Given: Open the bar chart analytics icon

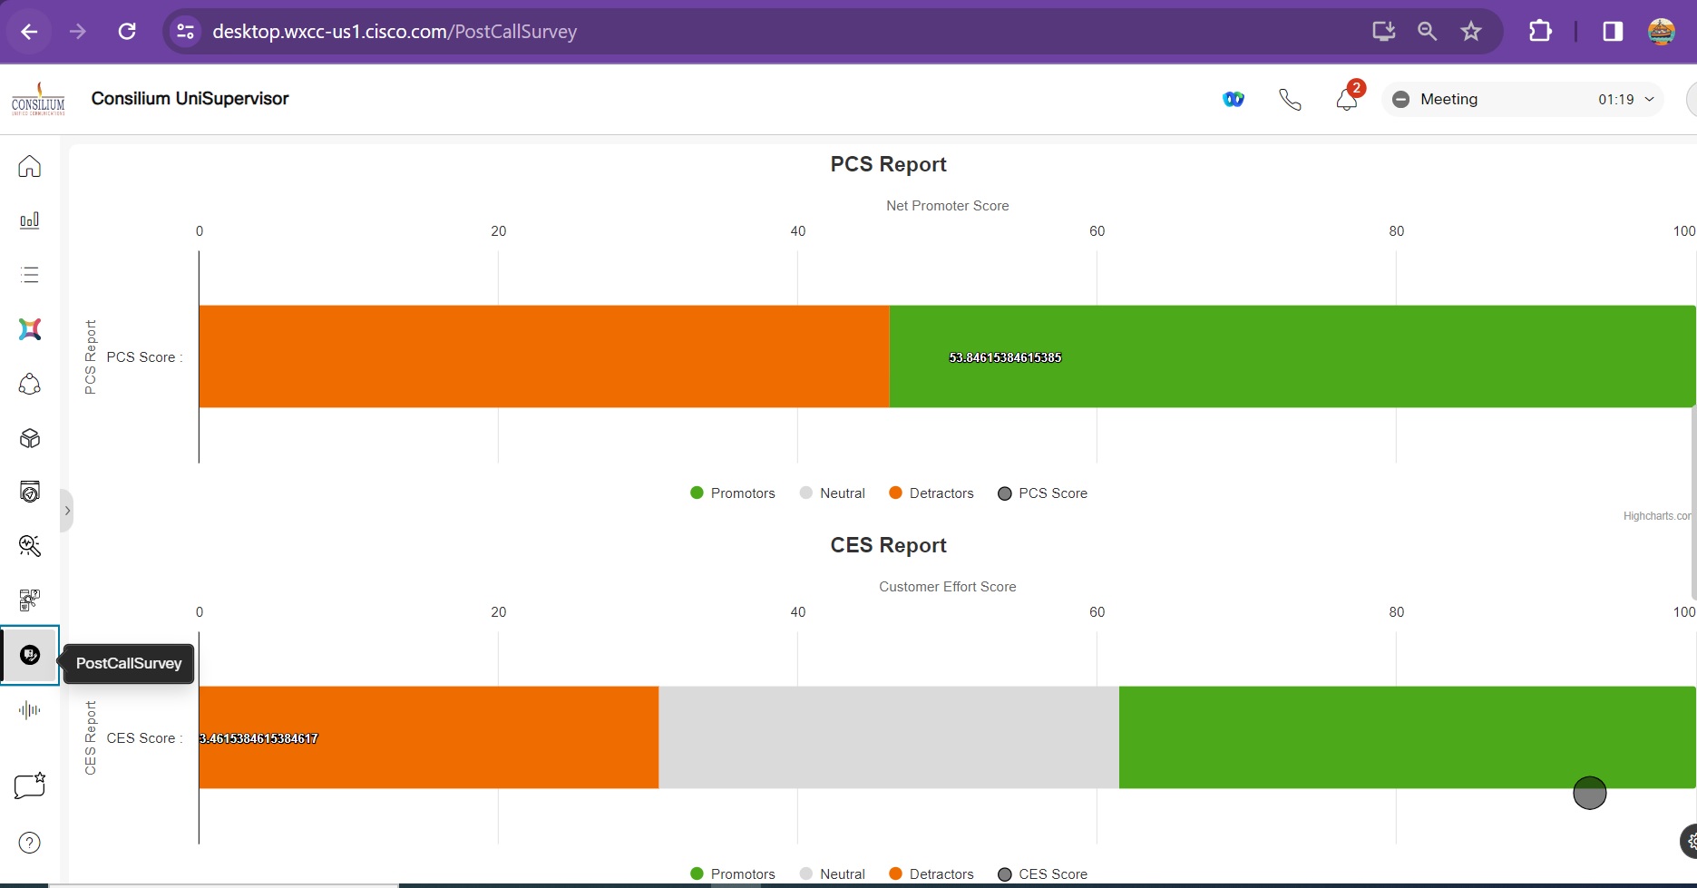Looking at the screenshot, I should tap(30, 220).
